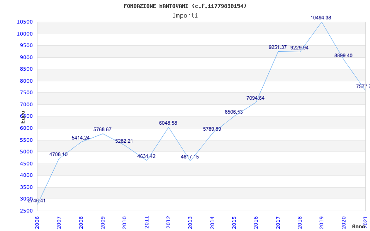Screen dimensions: 370x231
Task: Select the x-axis year 2007
Action: click(59, 223)
